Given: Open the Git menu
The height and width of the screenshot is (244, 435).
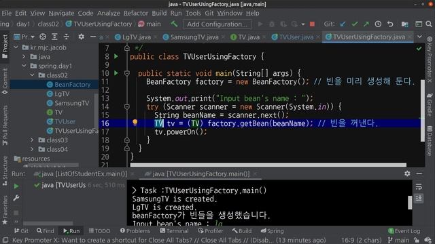Looking at the screenshot, I should click(209, 13).
